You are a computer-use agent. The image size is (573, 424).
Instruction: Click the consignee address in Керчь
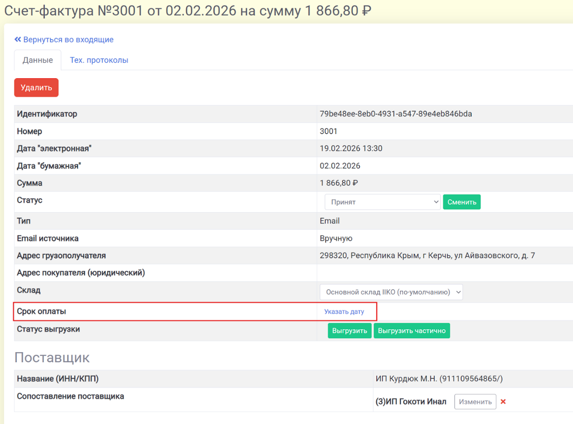point(427,256)
